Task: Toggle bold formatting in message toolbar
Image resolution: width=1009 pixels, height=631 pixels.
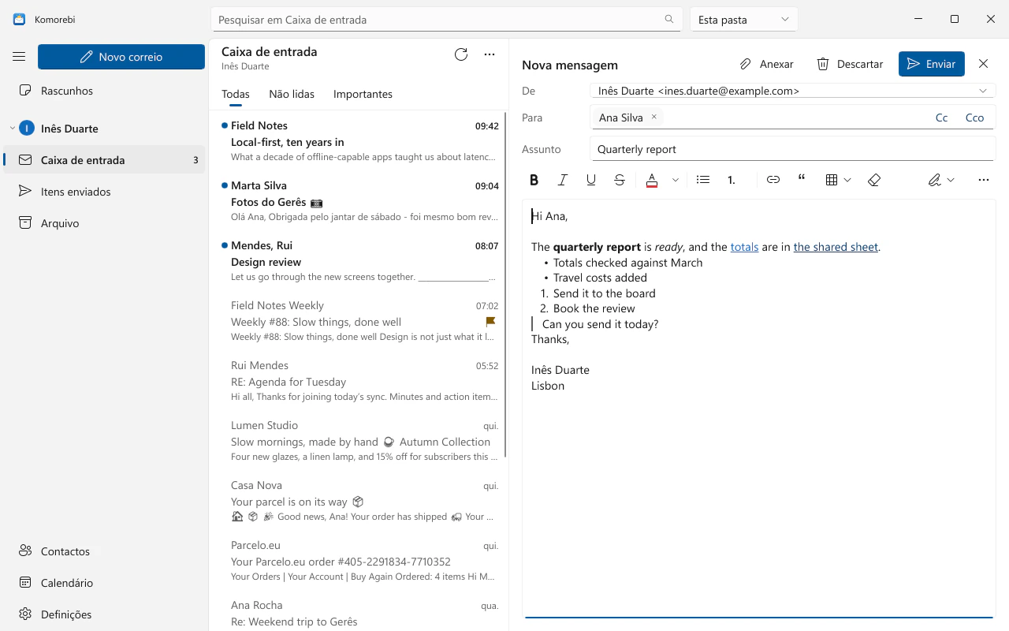Action: tap(534, 180)
